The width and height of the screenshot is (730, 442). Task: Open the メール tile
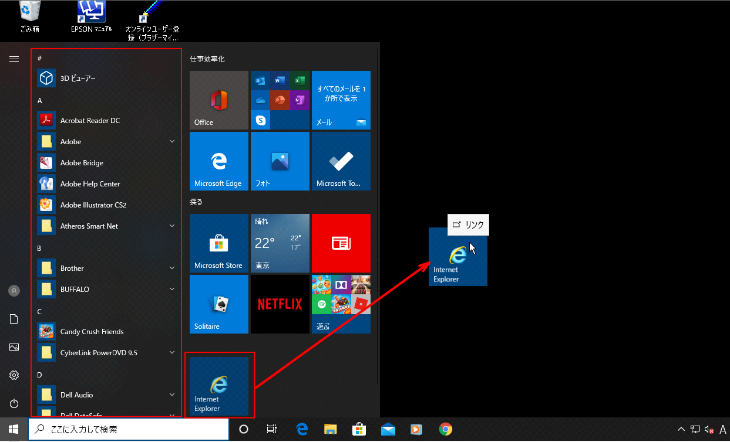pyautogui.click(x=341, y=100)
